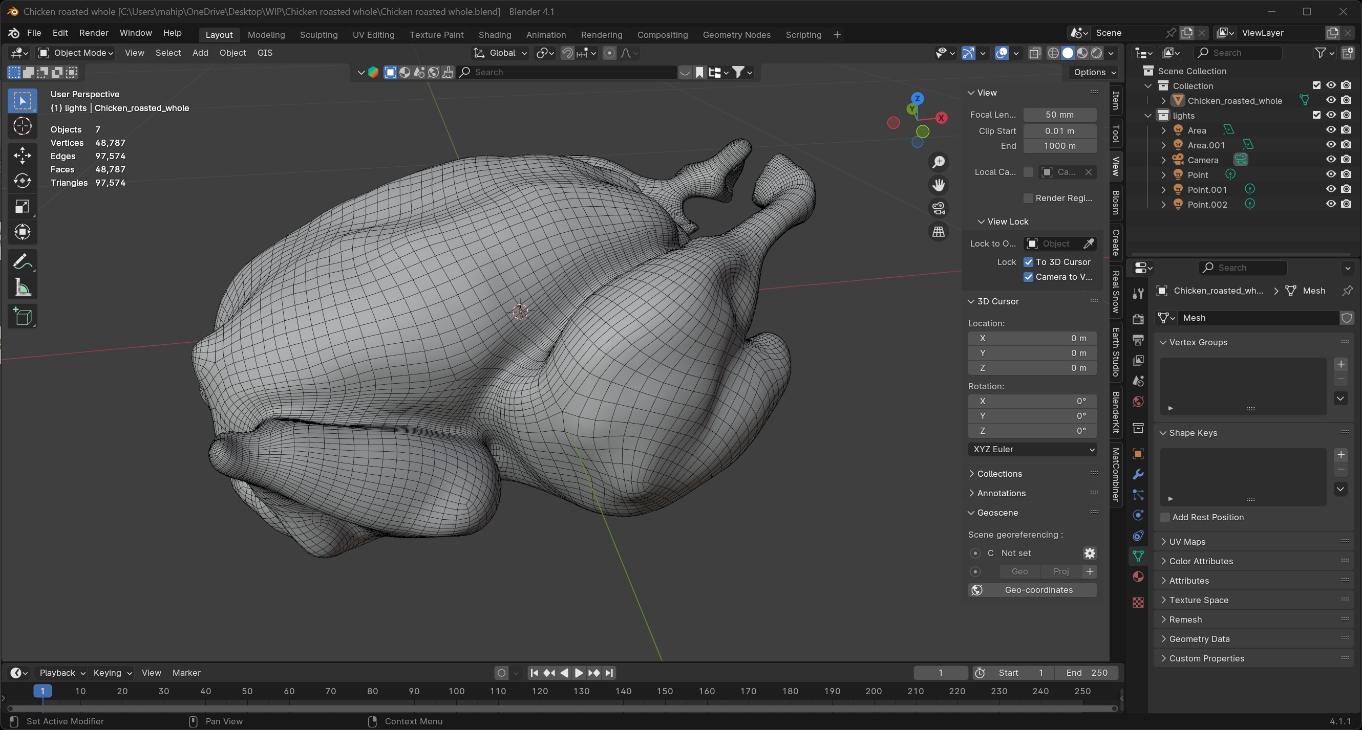The width and height of the screenshot is (1362, 730).
Task: Open the Render menu
Action: (x=94, y=33)
